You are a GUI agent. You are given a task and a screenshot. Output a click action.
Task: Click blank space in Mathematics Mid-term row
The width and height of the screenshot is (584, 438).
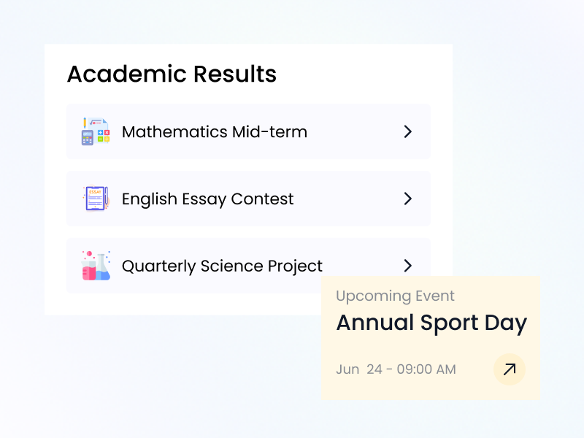[x=354, y=131]
